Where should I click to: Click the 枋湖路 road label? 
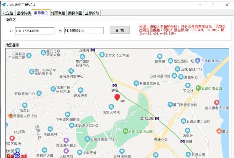(20, 132)
